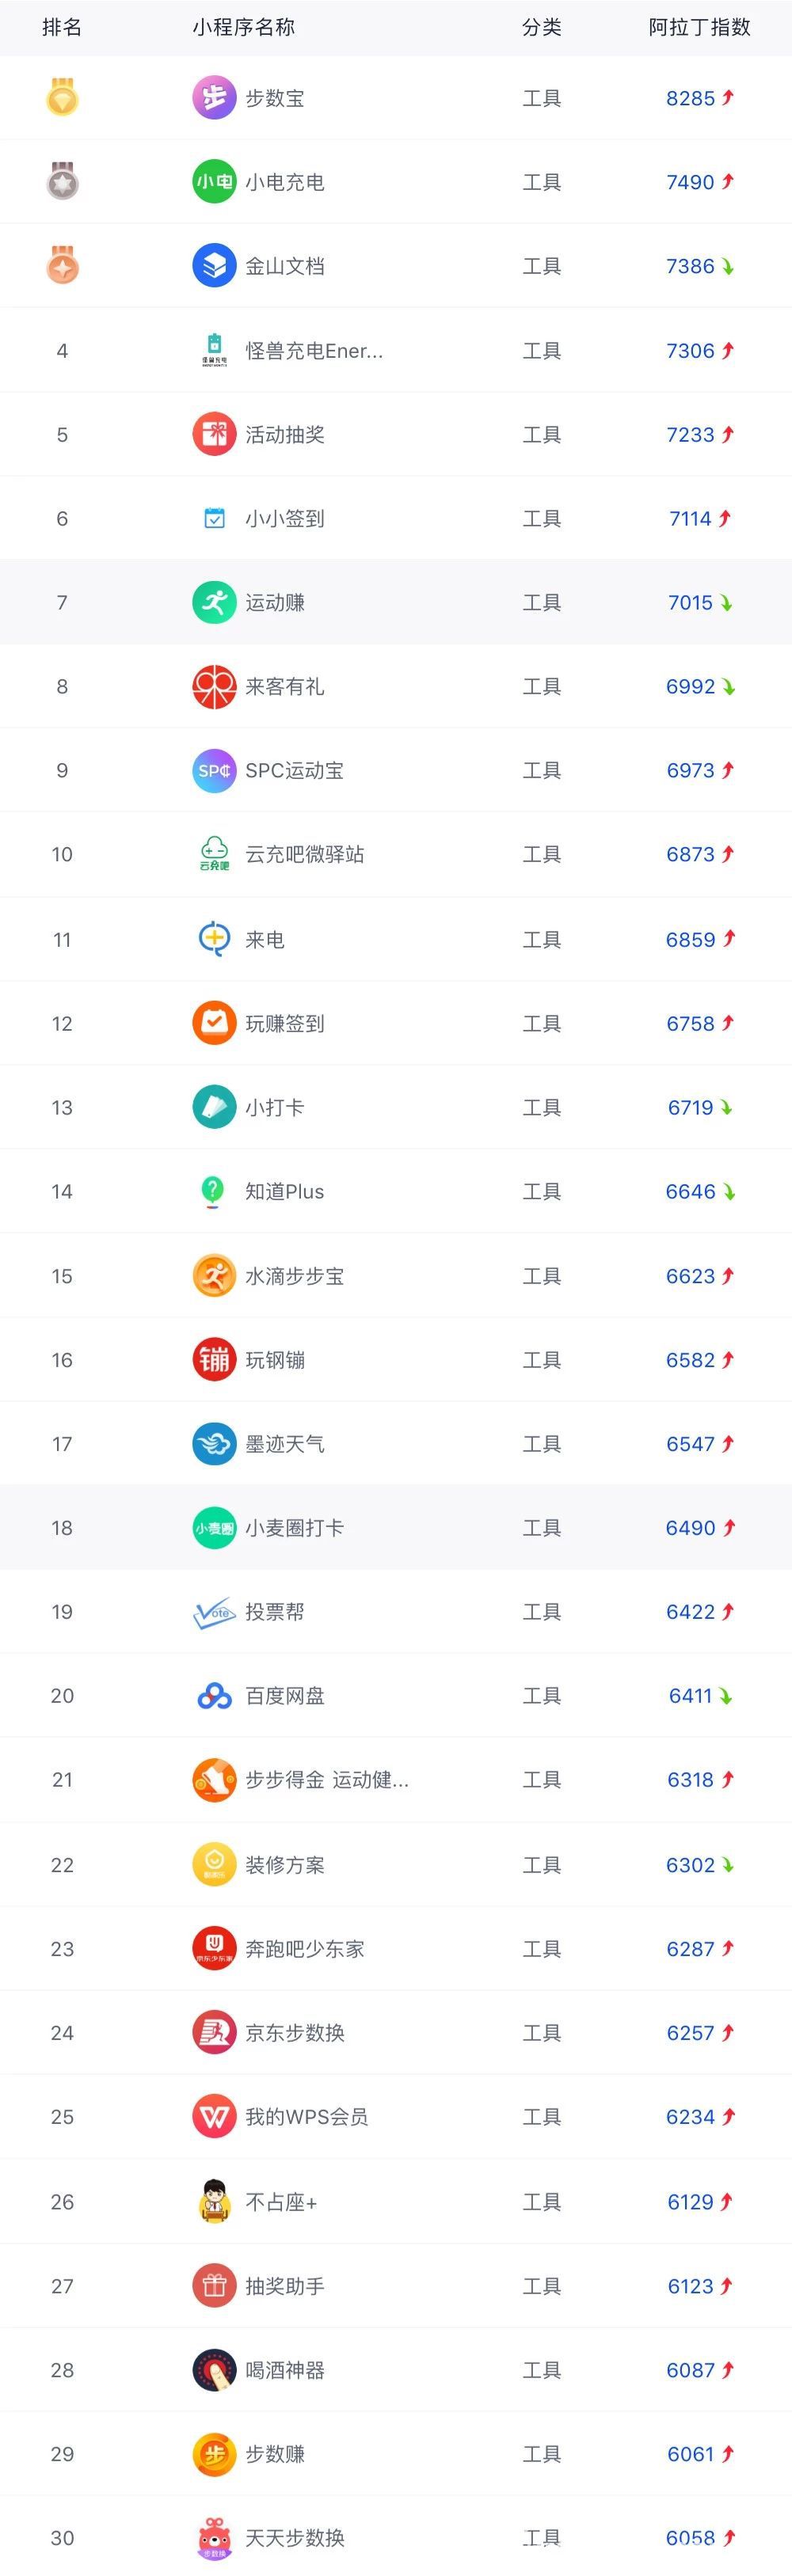The width and height of the screenshot is (792, 2576).
Task: Open the SPC运动宝 icon
Action: (214, 771)
